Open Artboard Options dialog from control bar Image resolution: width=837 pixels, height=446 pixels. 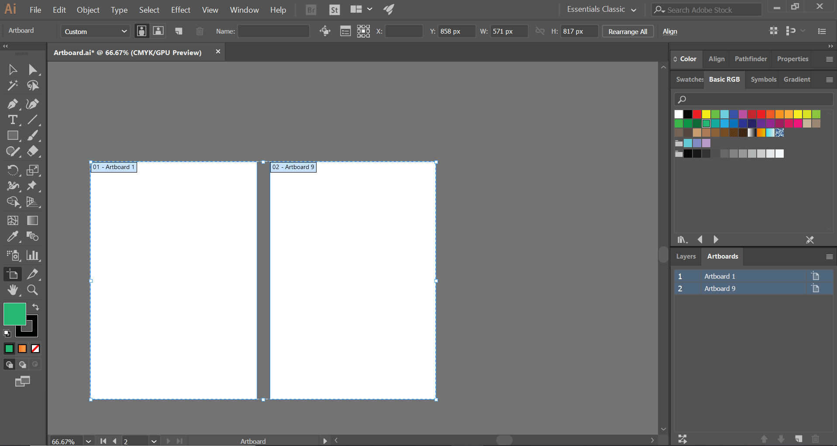tap(345, 31)
